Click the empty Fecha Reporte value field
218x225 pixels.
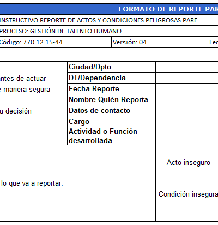coord(187,89)
